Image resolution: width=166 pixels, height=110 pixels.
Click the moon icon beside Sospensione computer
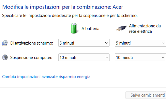tap(5, 57)
